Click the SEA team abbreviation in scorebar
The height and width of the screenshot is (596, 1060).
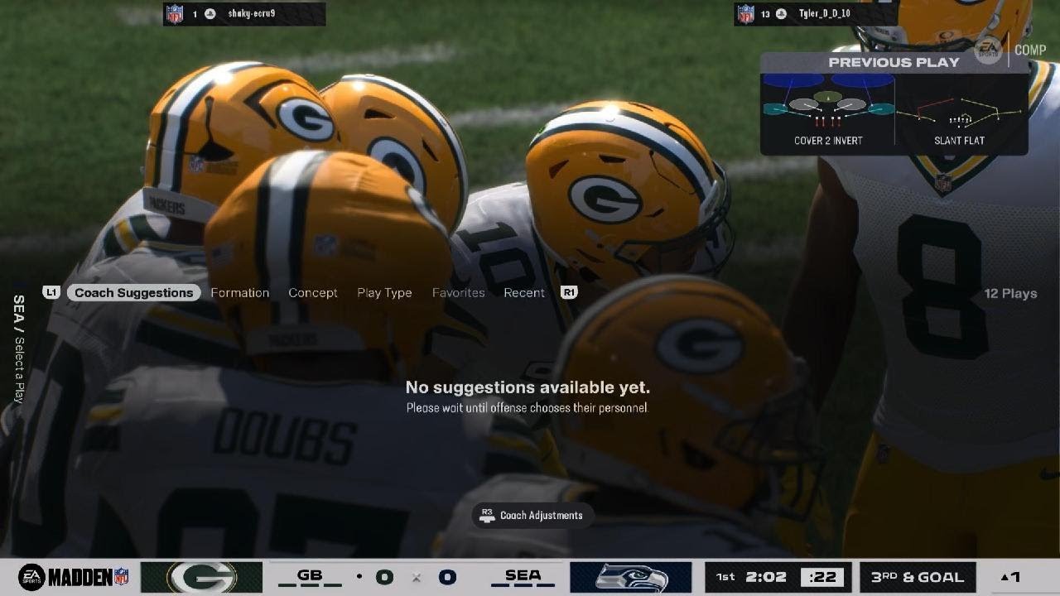[x=523, y=576]
